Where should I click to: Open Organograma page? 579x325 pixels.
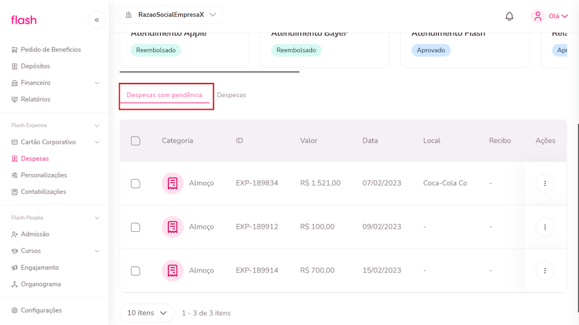point(41,285)
